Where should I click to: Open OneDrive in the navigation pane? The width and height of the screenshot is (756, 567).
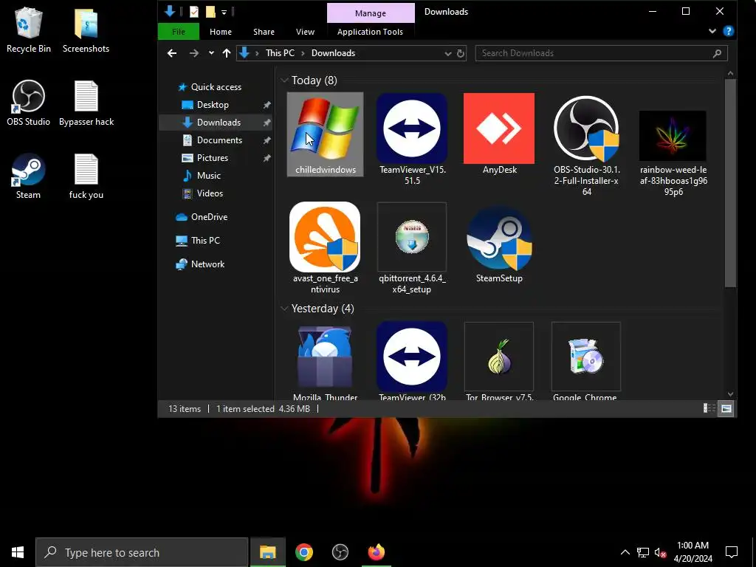[x=209, y=217]
